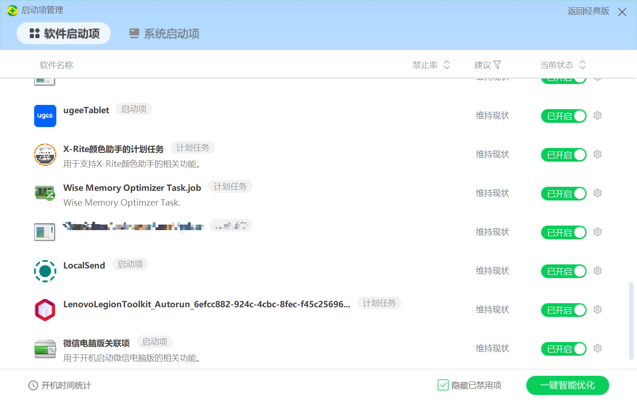The height and width of the screenshot is (402, 637).
Task: Open settings gear for 微信电脑版关联项
Action: click(x=598, y=348)
